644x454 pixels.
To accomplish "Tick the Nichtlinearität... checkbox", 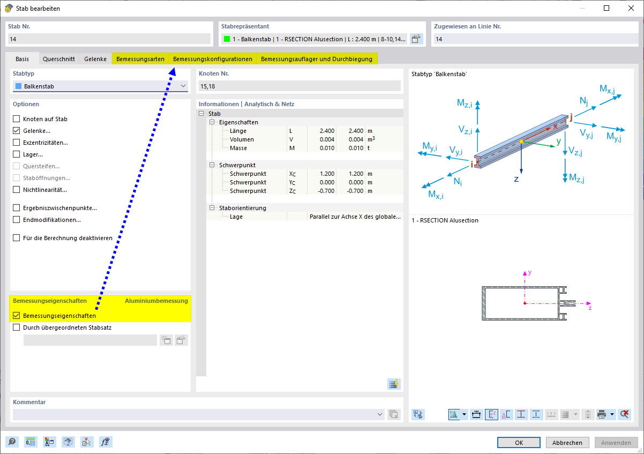I will pyautogui.click(x=17, y=190).
